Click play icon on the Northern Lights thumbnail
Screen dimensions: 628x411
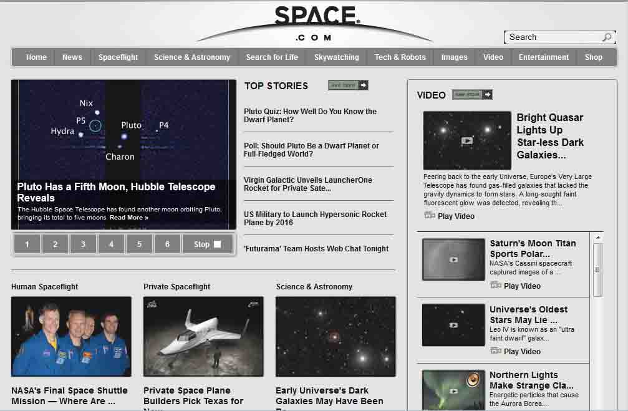(x=453, y=392)
